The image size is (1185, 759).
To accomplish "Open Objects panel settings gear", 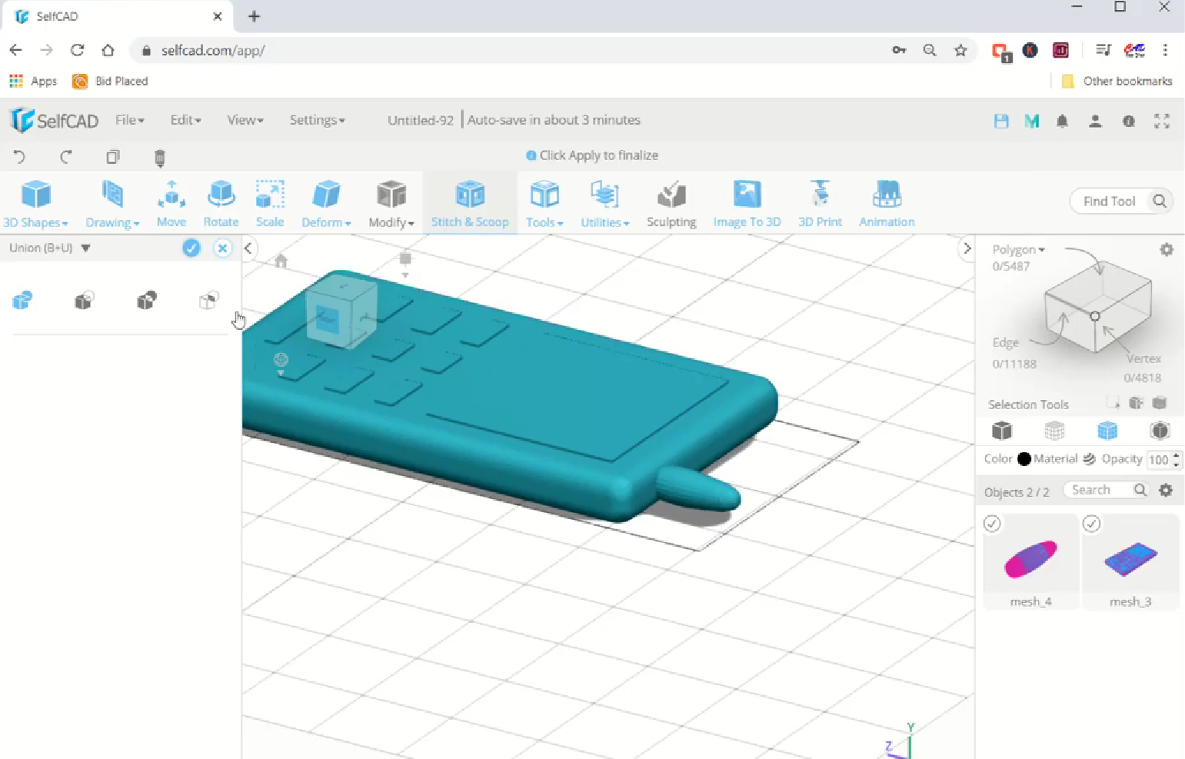I will [x=1166, y=490].
